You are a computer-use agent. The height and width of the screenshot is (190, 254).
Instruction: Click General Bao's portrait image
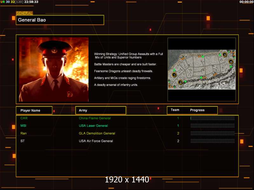[x=54, y=69]
